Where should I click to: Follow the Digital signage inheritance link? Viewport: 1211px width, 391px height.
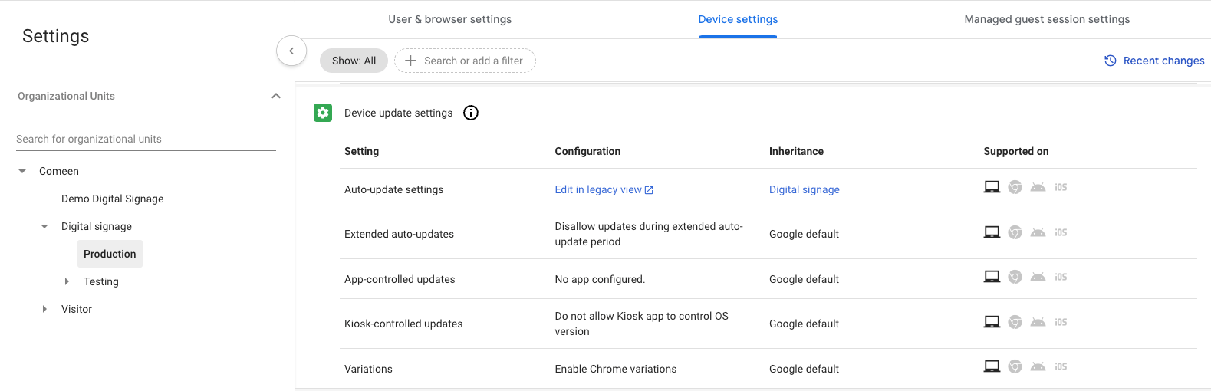(804, 189)
